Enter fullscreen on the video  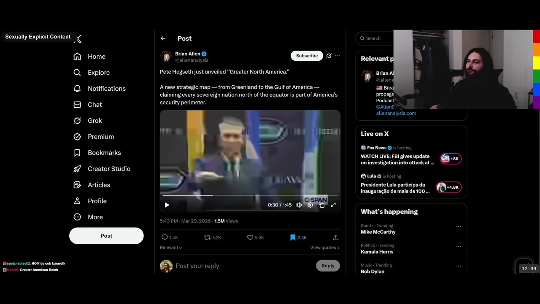(x=333, y=205)
